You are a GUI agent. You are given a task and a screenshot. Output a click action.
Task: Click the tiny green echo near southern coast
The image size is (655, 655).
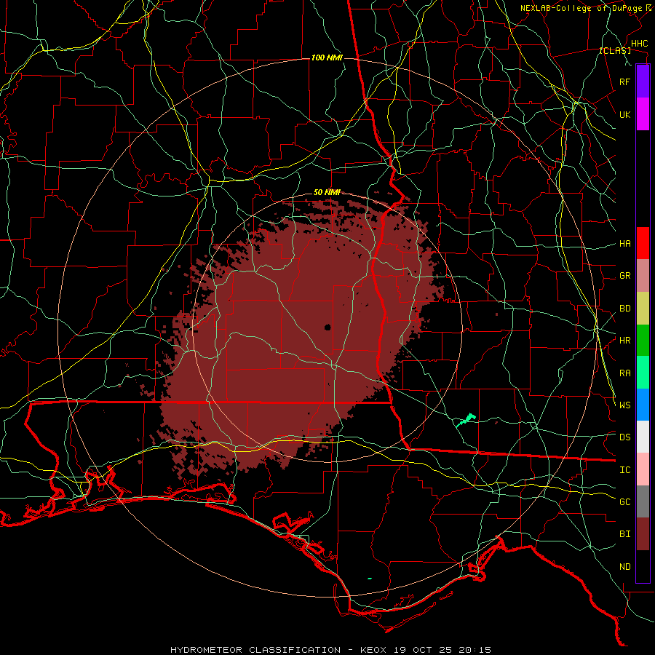click(x=369, y=579)
